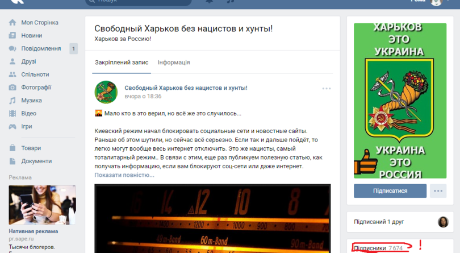Open Документи documents section

[x=36, y=161]
